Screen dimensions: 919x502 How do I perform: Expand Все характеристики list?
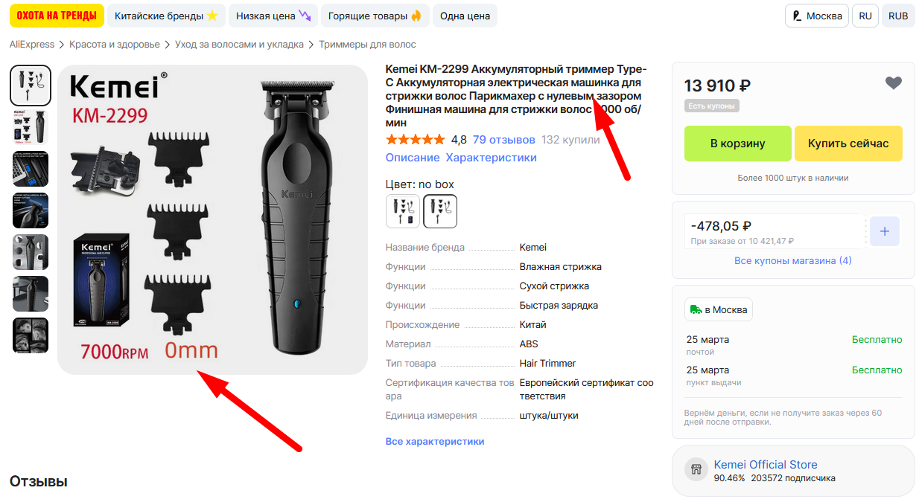pos(435,442)
